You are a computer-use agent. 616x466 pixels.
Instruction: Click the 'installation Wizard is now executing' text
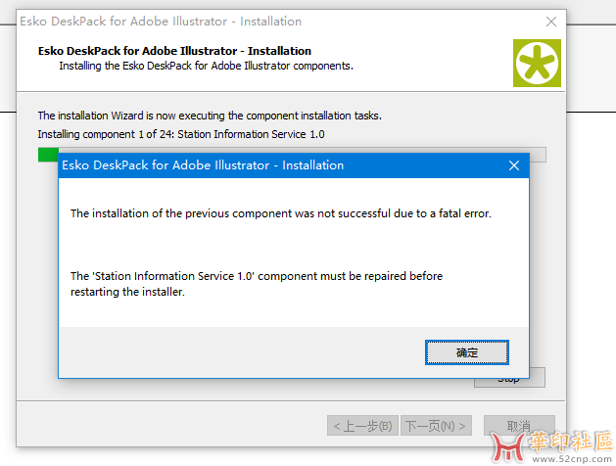point(210,116)
